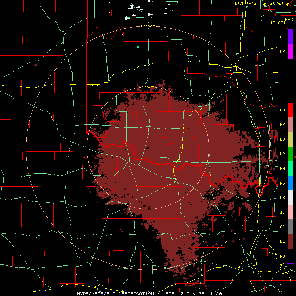Click the 100 NMI range ring label

[x=148, y=26]
